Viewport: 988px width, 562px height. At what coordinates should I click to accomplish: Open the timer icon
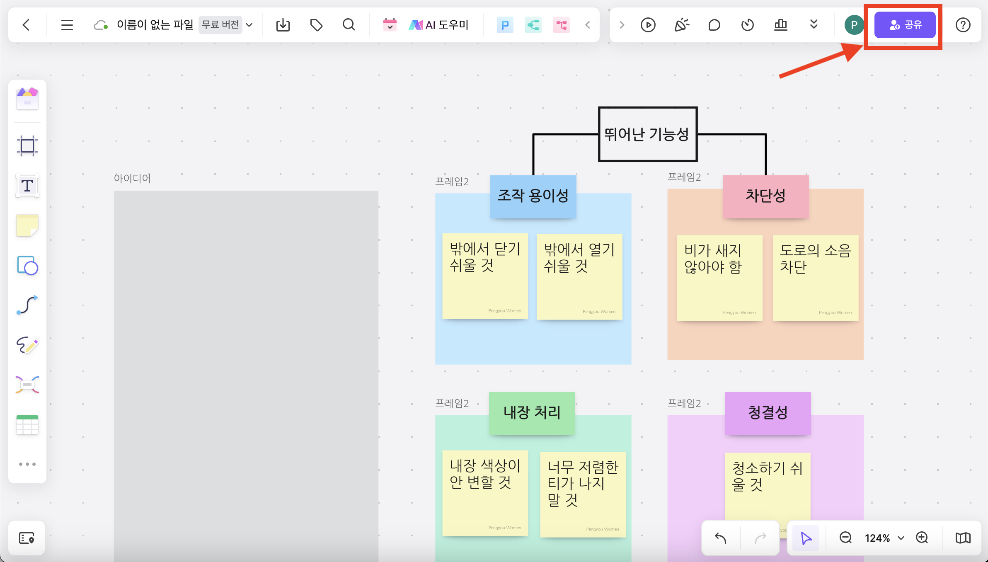[x=747, y=25]
